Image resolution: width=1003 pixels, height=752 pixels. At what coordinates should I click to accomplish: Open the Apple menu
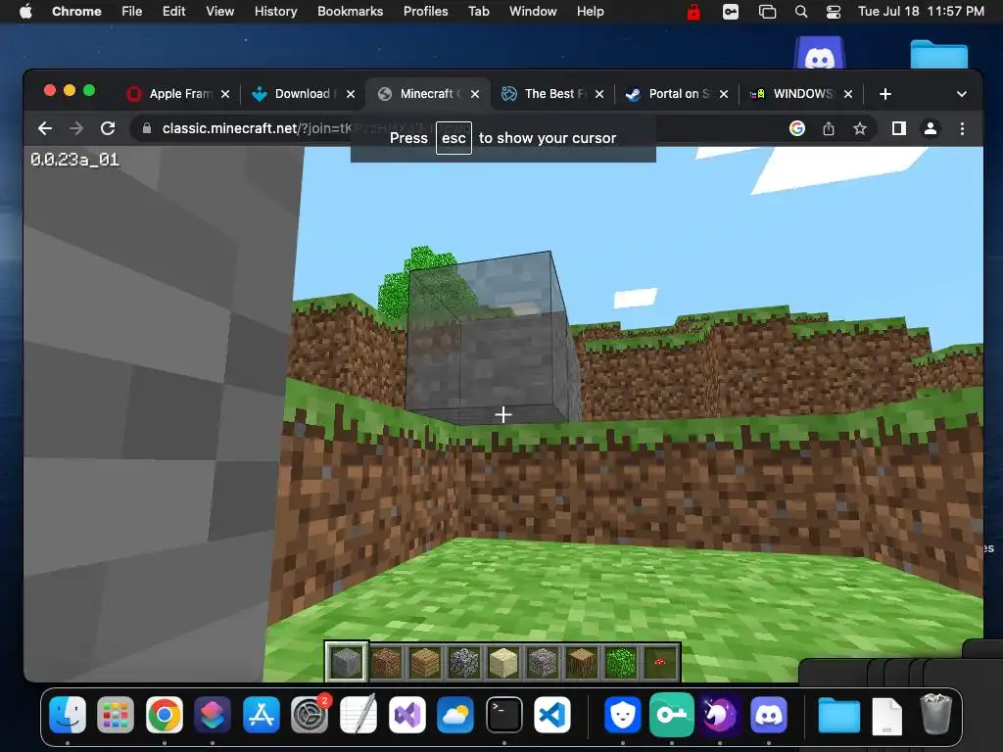click(25, 12)
